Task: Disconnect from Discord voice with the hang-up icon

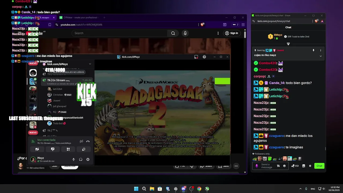Action: (88, 141)
